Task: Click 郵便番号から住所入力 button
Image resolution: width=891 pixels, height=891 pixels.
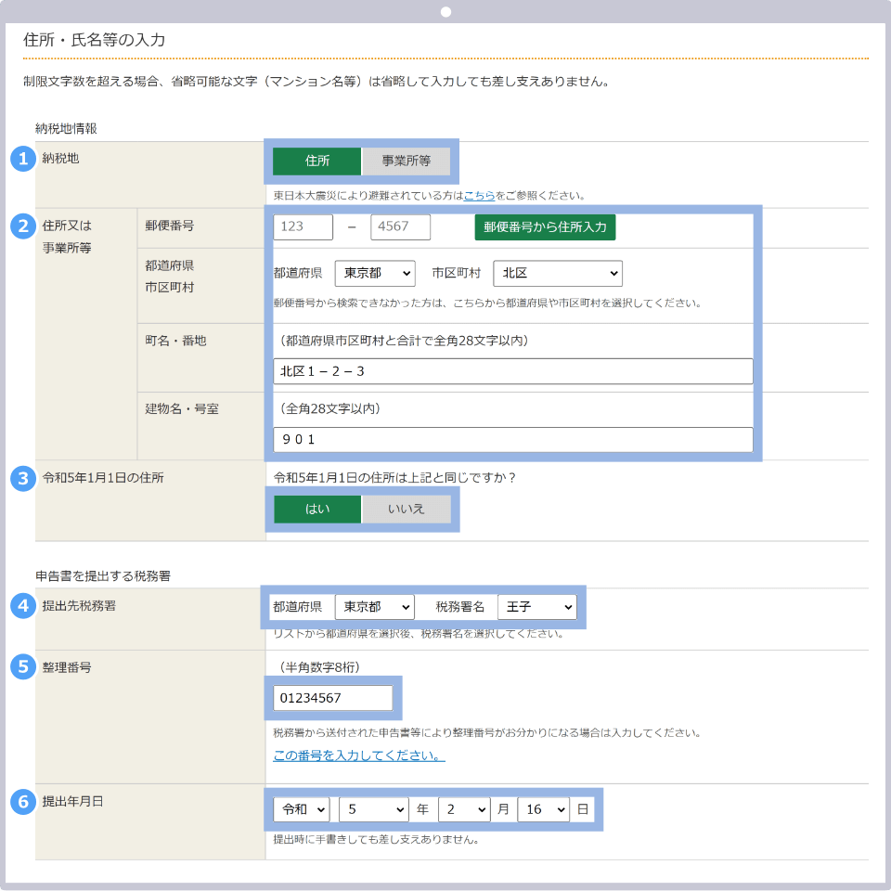Action: (545, 227)
